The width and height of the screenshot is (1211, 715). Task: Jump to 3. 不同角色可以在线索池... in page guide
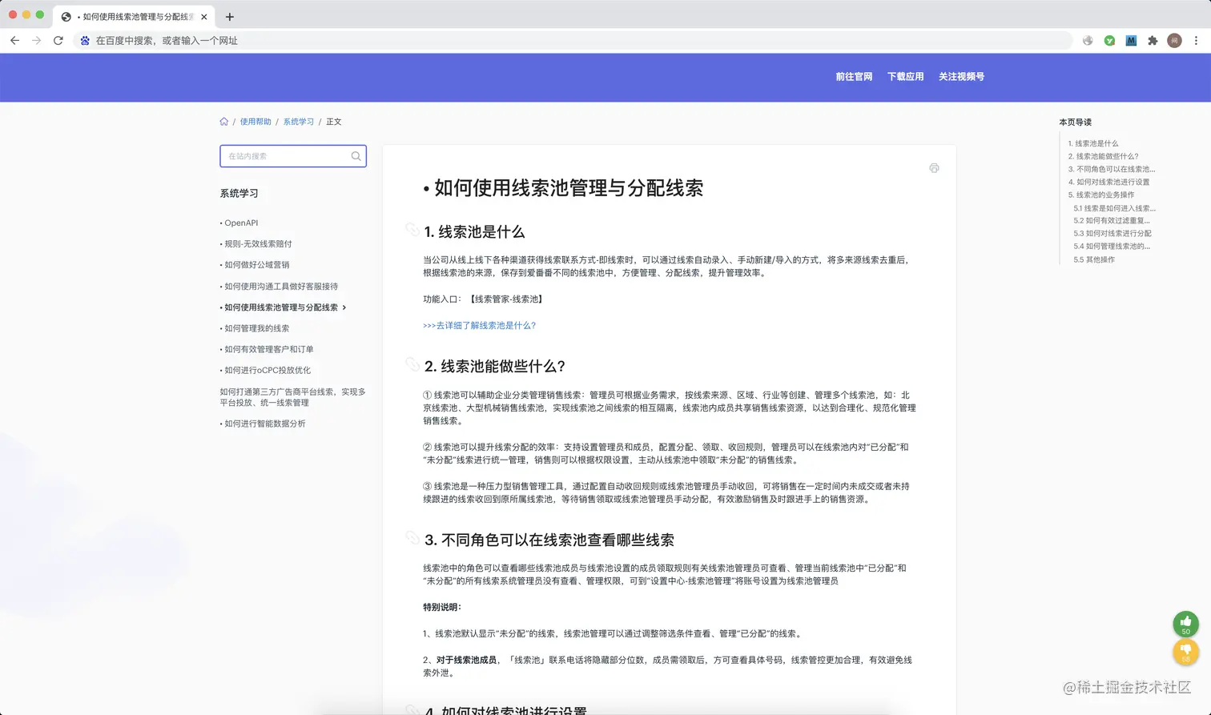coord(1112,169)
